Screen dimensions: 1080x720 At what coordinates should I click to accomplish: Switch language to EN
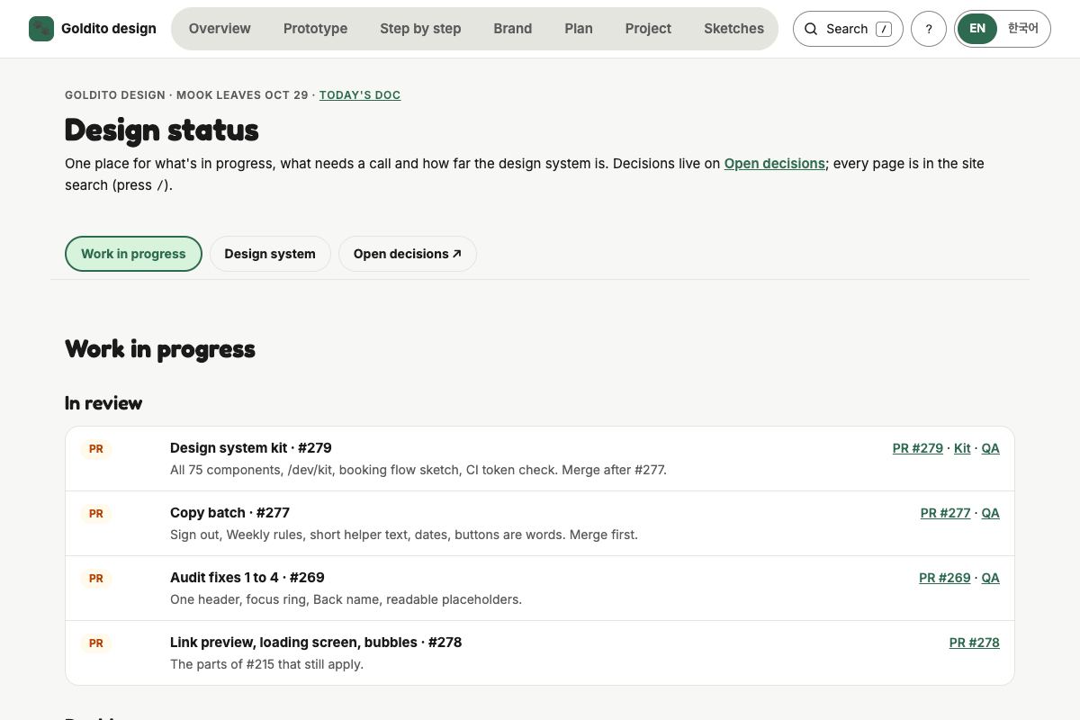(977, 29)
